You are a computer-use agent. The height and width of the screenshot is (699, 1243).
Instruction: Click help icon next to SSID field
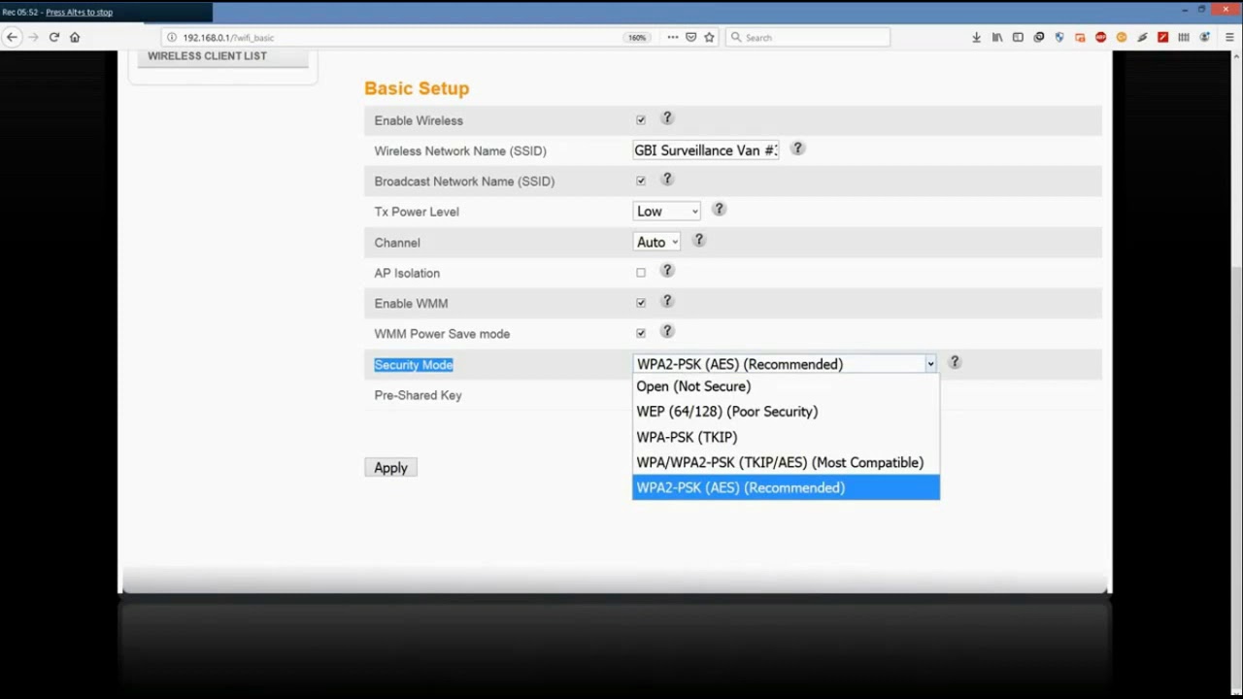[797, 149]
